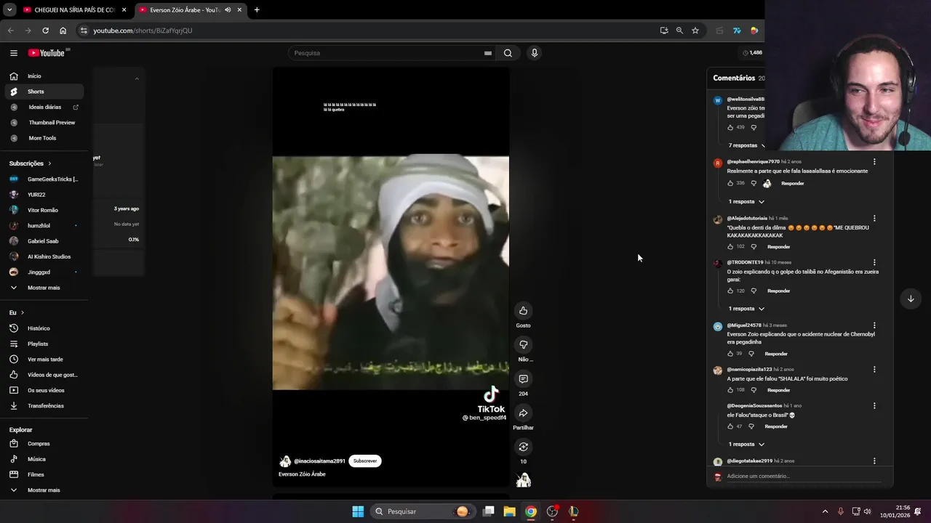Bookmark this page with the star
This screenshot has width=931, height=523.
tap(695, 31)
